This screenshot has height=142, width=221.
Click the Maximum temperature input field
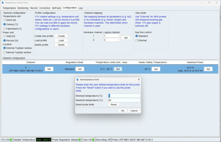click(124, 100)
